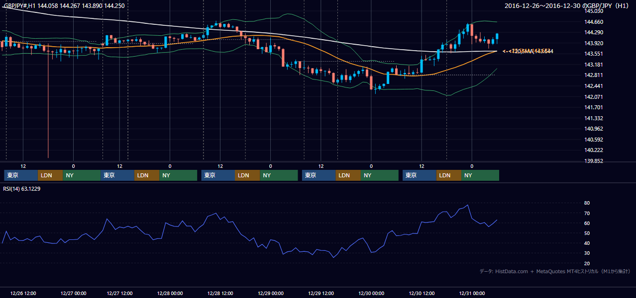Viewport: 636px width, 298px height.
Task: Click the 70 level on RSI axis
Action: 587,213
